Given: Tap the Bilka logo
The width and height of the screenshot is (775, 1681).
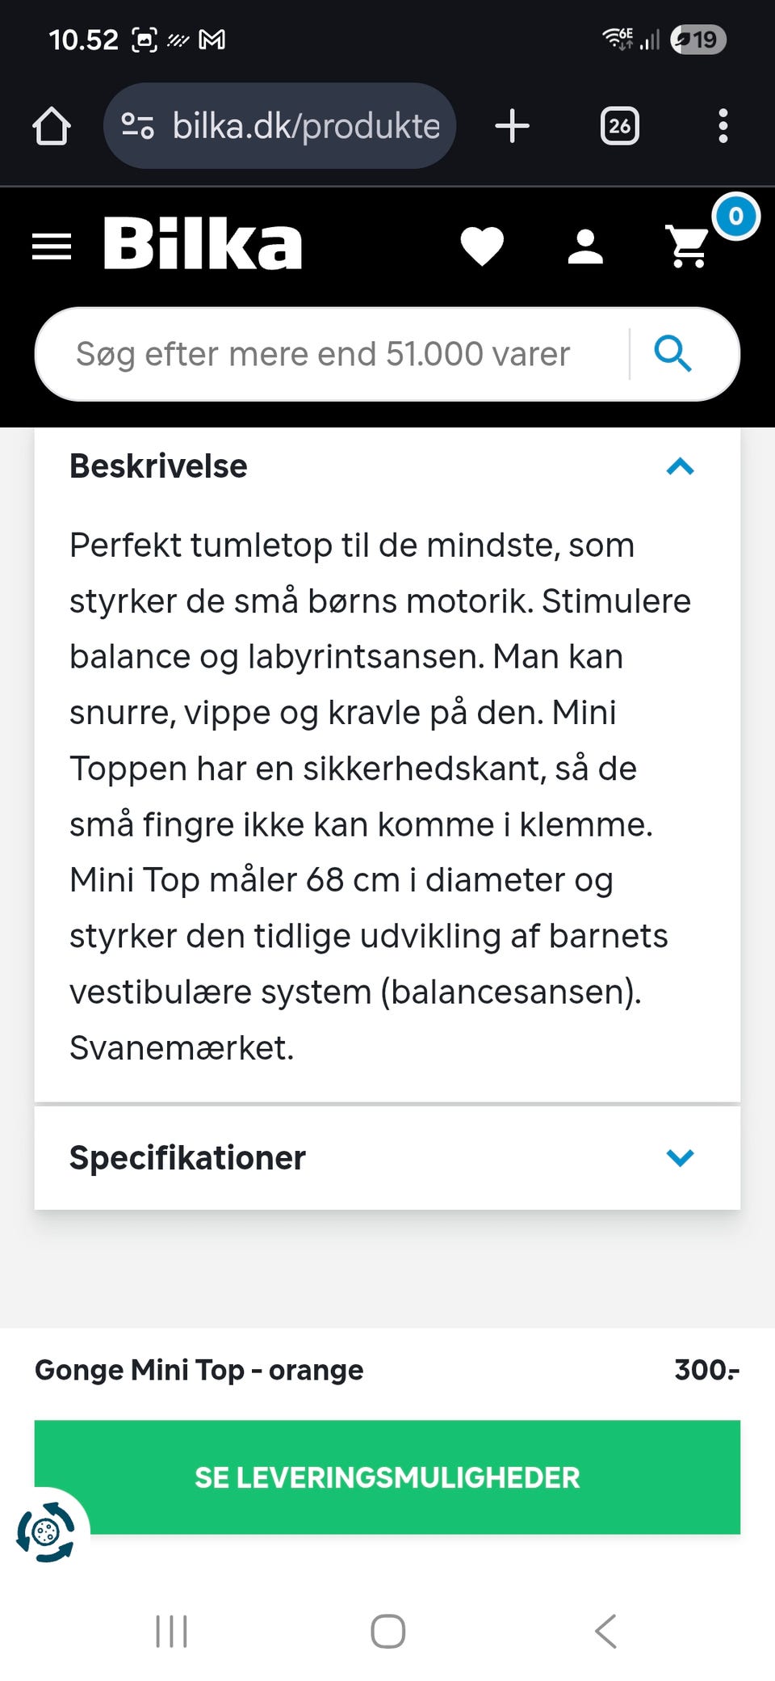Looking at the screenshot, I should [203, 243].
